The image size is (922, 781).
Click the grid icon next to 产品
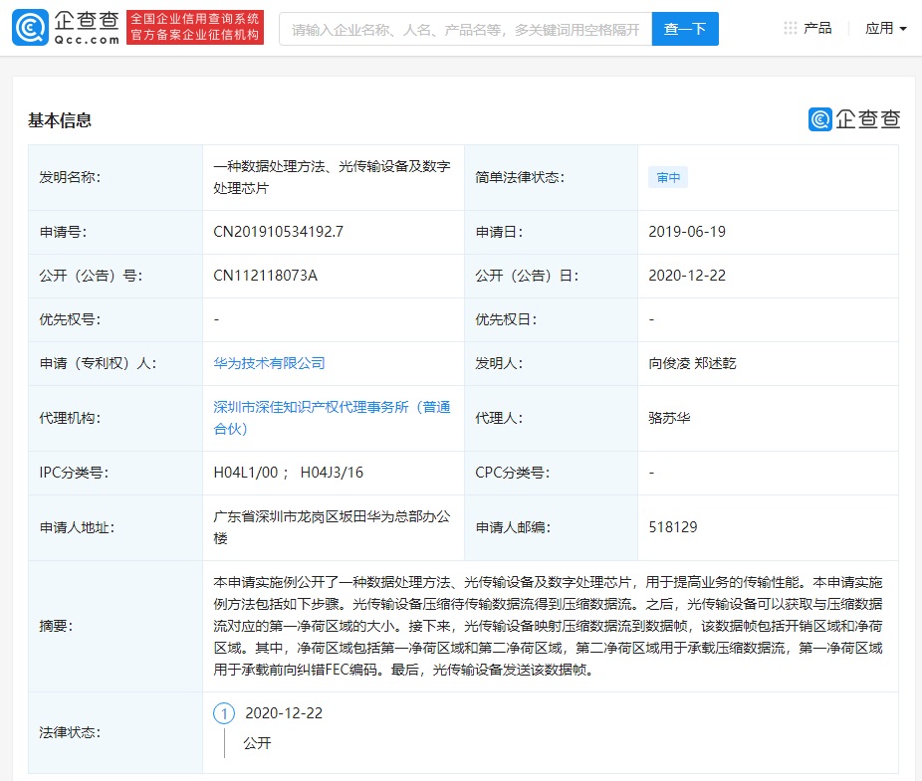[x=792, y=28]
